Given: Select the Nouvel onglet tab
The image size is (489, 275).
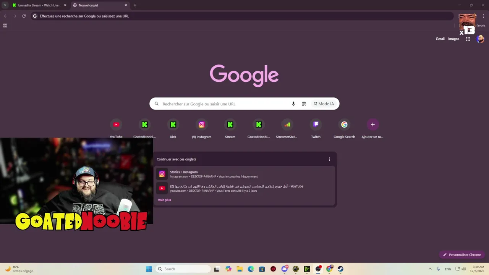Looking at the screenshot, I should point(100,5).
